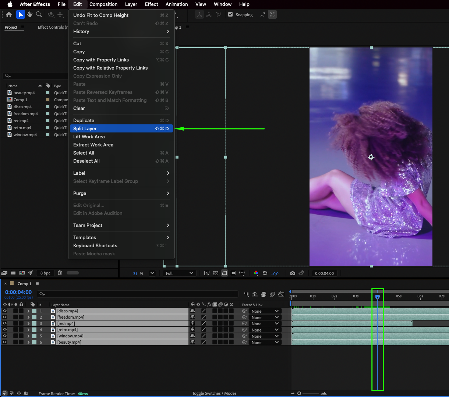This screenshot has width=449, height=397.
Task: Hide the red.mp4 layer eye
Action: click(x=5, y=323)
